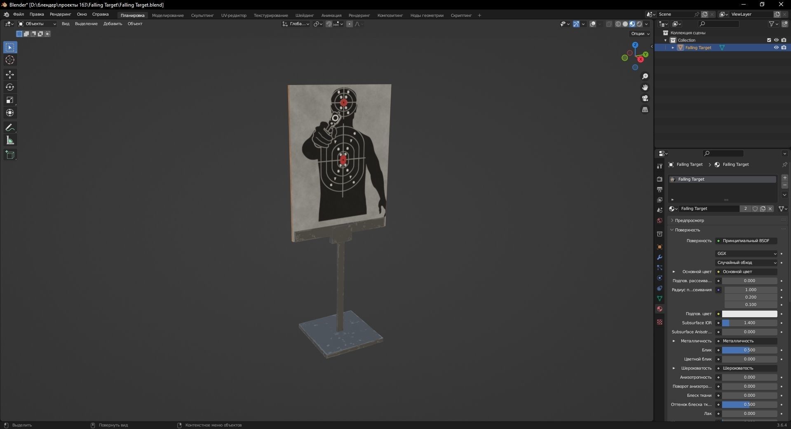Switch perspective/orthographic with the grid gizmo
791x429 pixels.
coord(645,109)
